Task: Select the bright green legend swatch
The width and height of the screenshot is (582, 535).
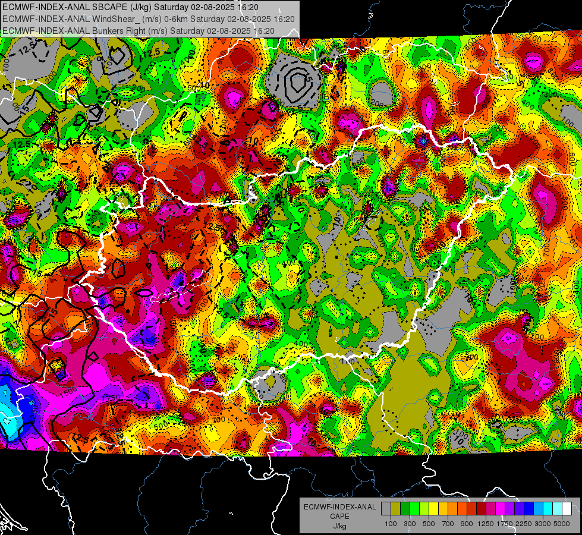Action: coord(414,509)
